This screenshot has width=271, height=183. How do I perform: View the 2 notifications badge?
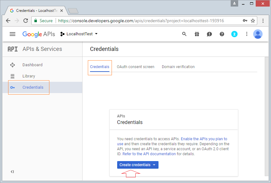234,34
